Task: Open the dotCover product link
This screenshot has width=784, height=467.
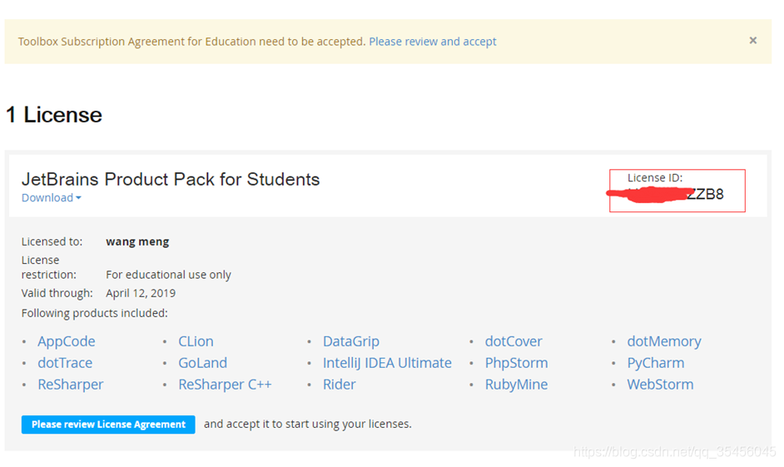Action: 514,341
